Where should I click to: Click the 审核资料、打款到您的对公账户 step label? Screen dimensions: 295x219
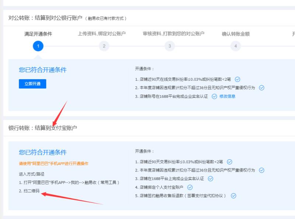coord(173,34)
